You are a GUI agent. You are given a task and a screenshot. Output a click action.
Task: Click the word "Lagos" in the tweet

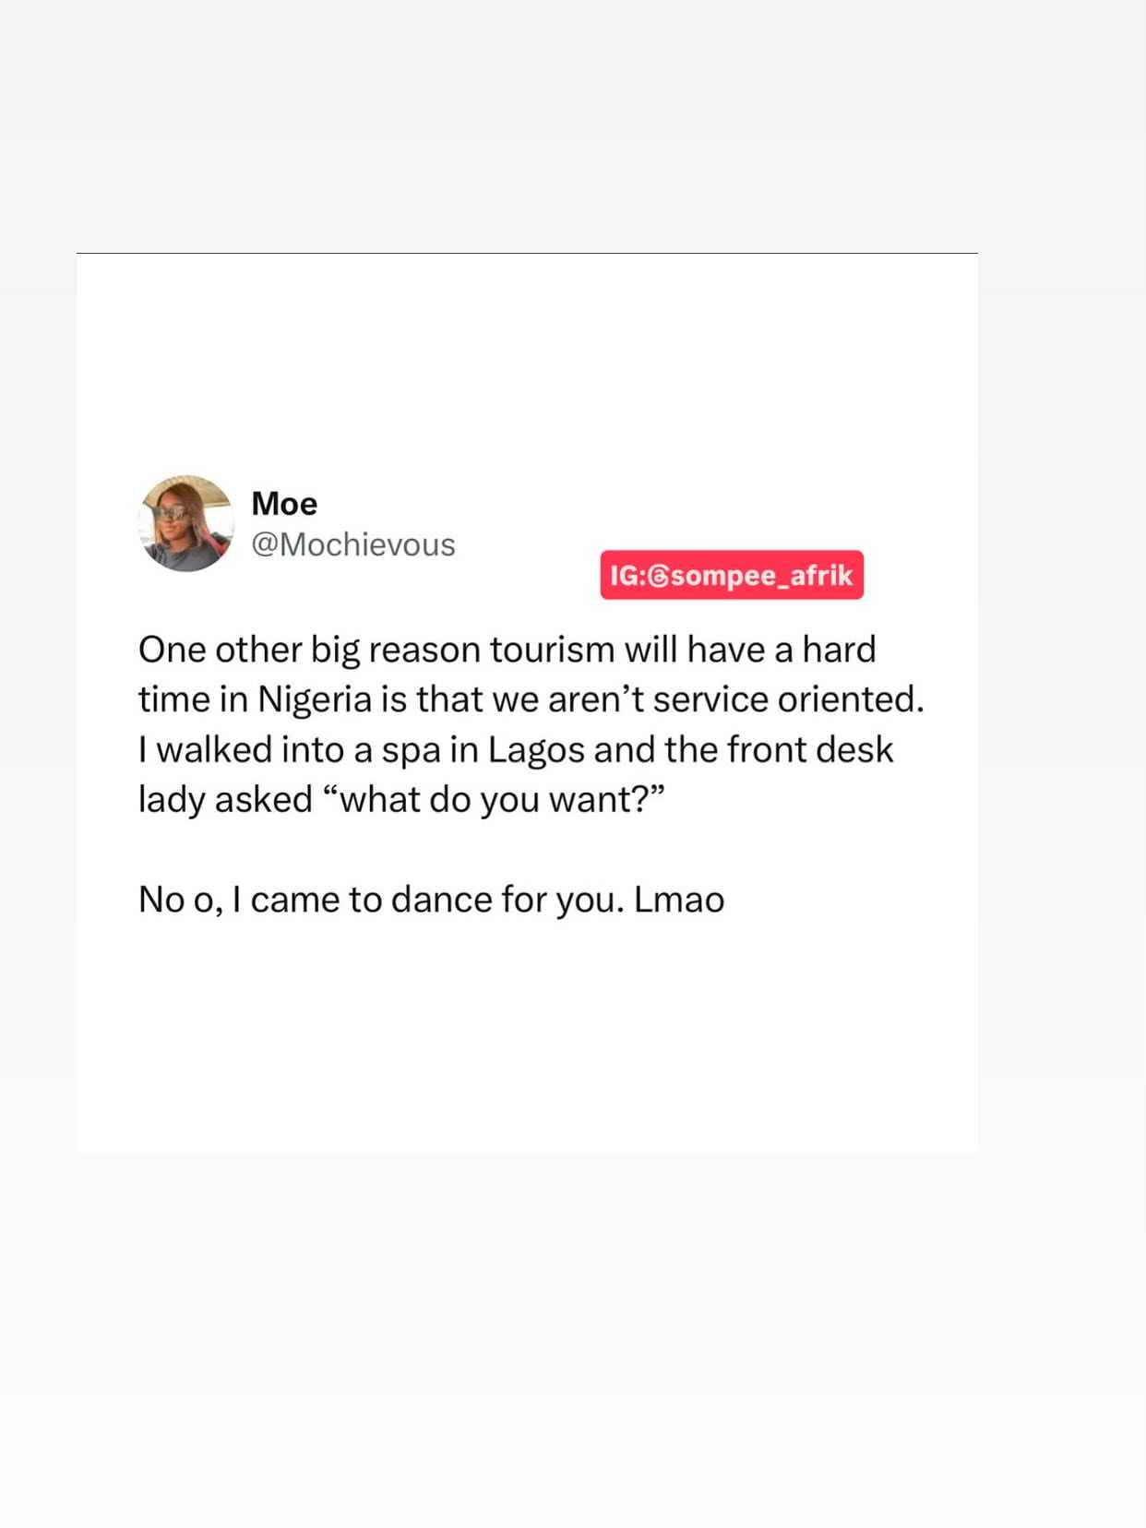click(x=536, y=749)
